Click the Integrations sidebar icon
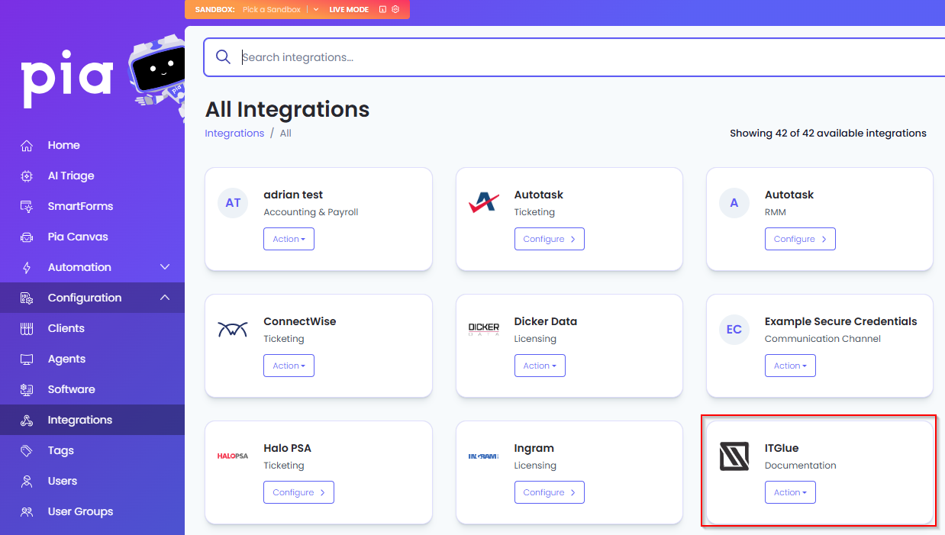Viewport: 945px width, 535px height. [27, 420]
